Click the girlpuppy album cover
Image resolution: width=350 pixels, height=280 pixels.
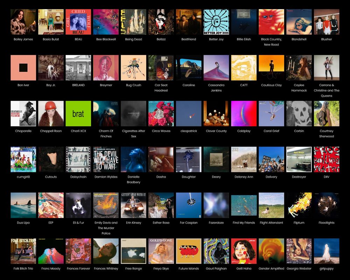(327, 251)
